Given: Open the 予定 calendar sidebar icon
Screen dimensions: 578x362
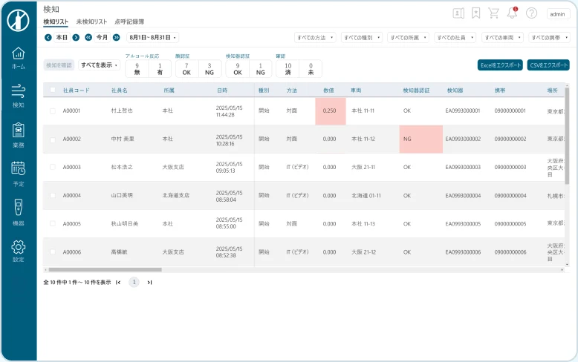Looking at the screenshot, I should (x=18, y=174).
